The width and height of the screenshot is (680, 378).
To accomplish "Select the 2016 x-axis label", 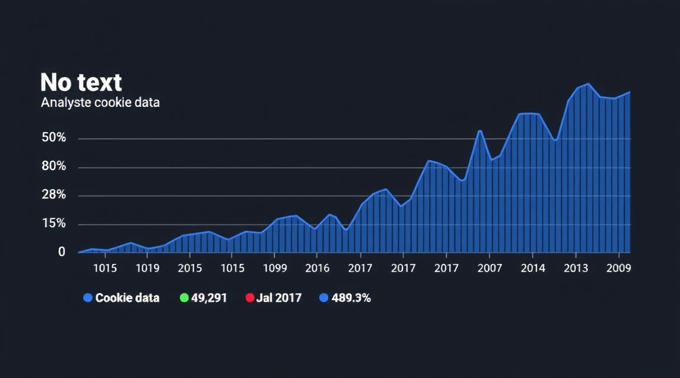I will point(318,268).
